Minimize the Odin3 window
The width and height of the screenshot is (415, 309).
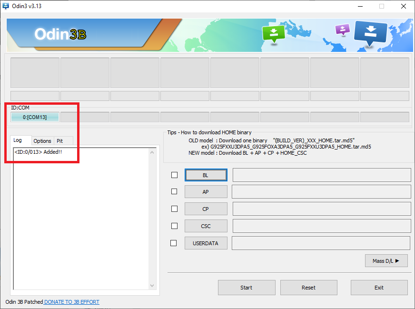click(360, 6)
